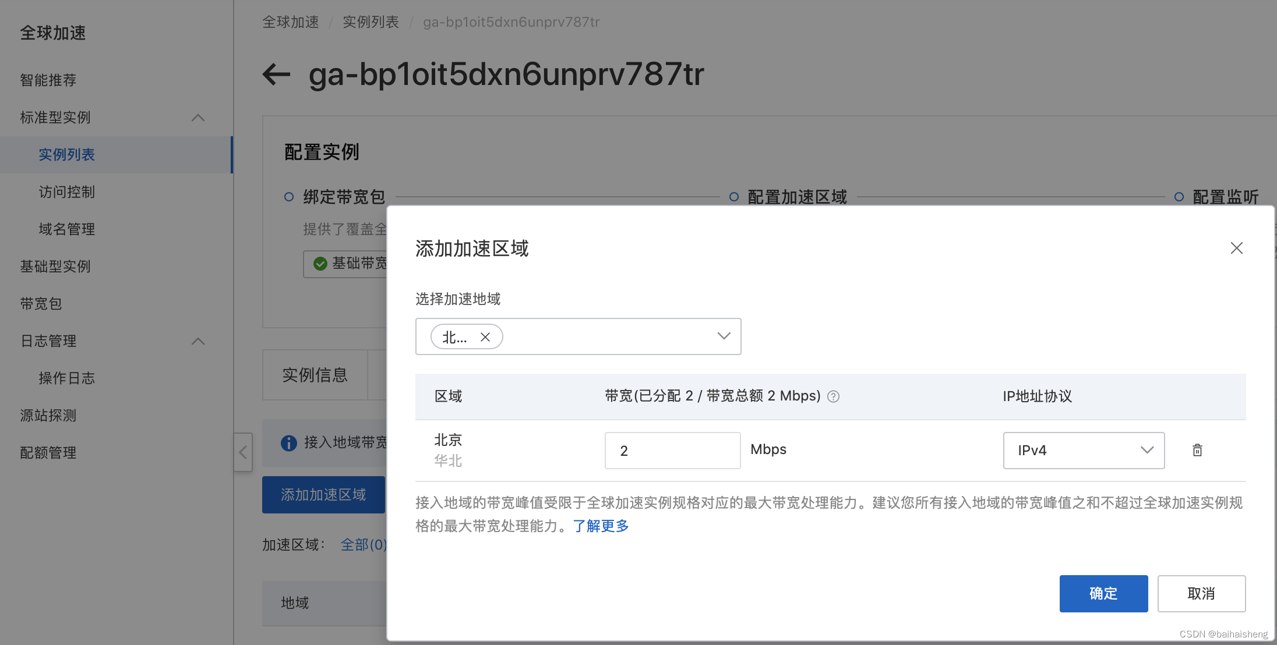This screenshot has height=645, width=1277.
Task: Click the info icon beside 接入地域带宽 notice
Action: [288, 443]
